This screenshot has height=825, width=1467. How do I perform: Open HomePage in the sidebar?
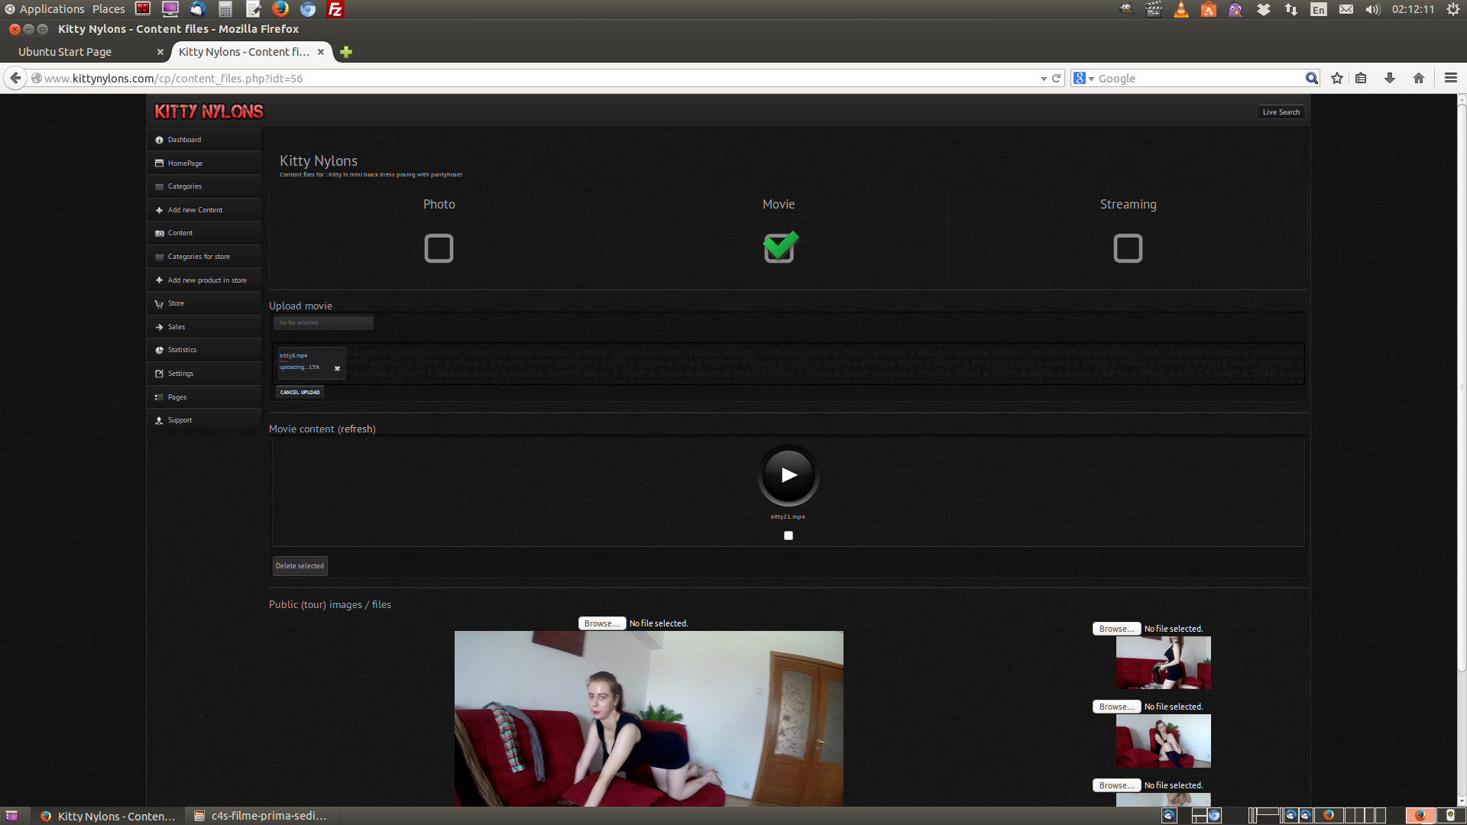[203, 163]
